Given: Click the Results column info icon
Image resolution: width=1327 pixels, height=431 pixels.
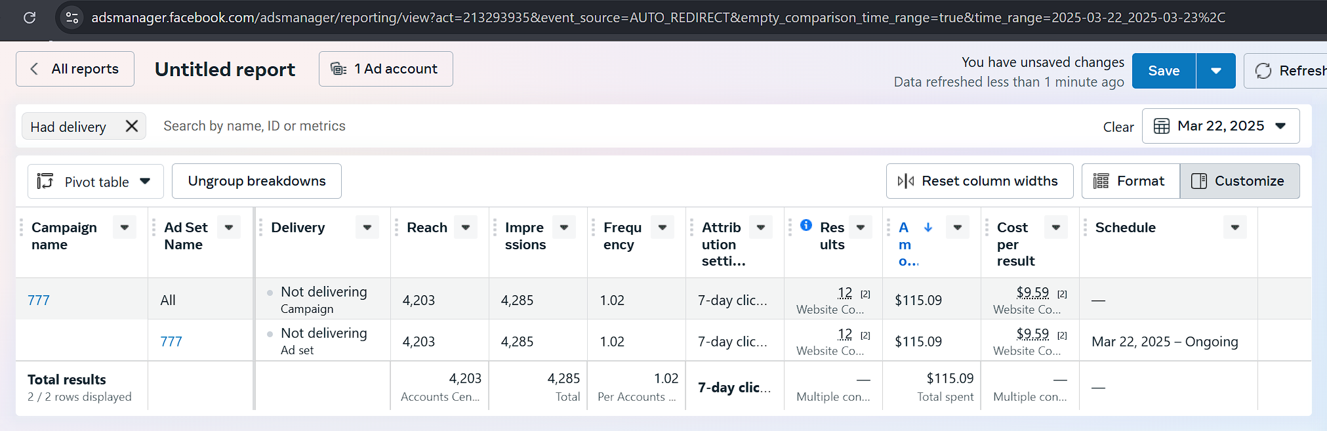Looking at the screenshot, I should click(806, 225).
